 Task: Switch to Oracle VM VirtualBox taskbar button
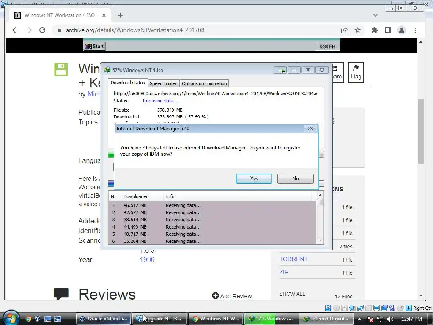(x=103, y=319)
